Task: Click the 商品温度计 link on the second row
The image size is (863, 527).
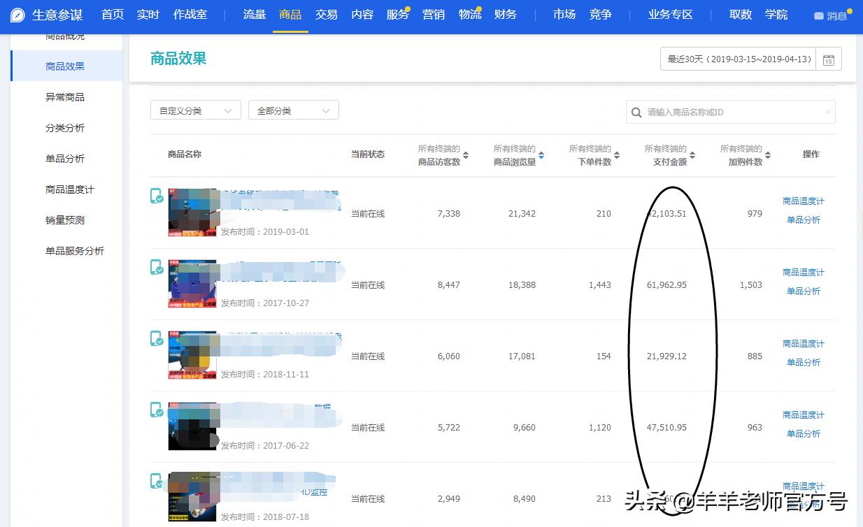Action: (802, 273)
